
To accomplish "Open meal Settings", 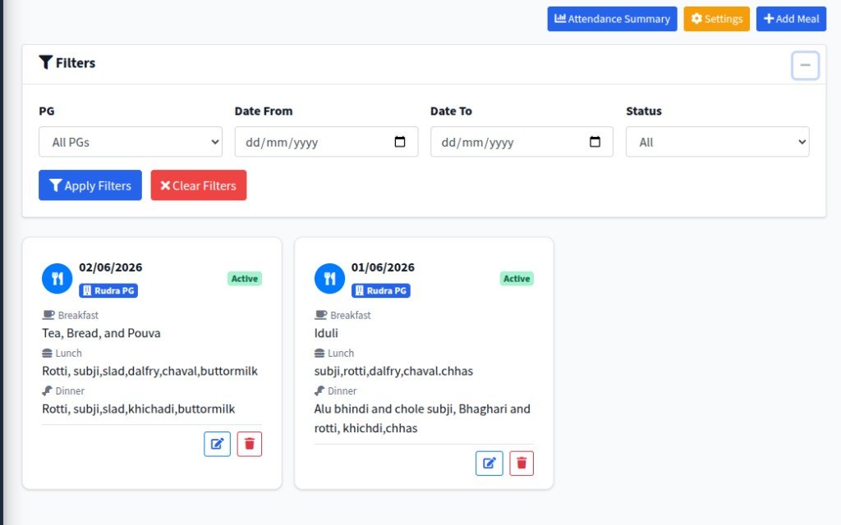I will (716, 19).
